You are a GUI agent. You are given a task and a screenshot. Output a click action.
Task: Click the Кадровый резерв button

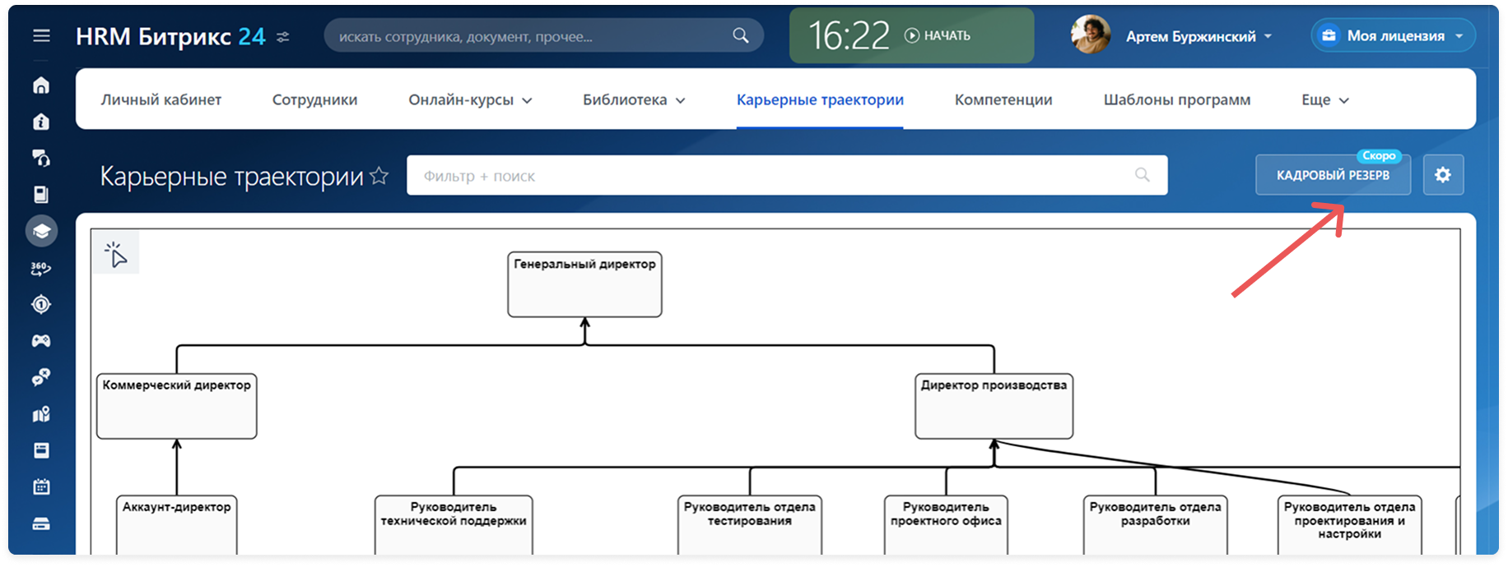(1332, 176)
